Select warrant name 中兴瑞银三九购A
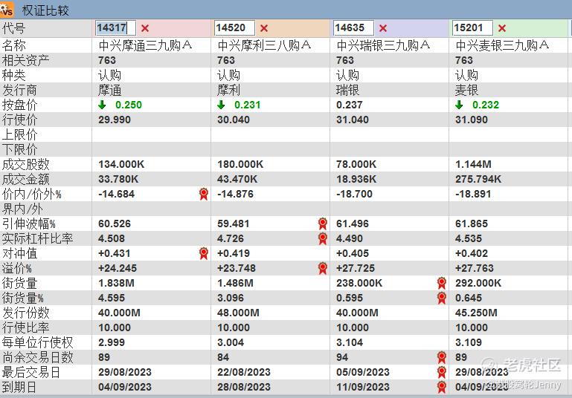 point(382,45)
